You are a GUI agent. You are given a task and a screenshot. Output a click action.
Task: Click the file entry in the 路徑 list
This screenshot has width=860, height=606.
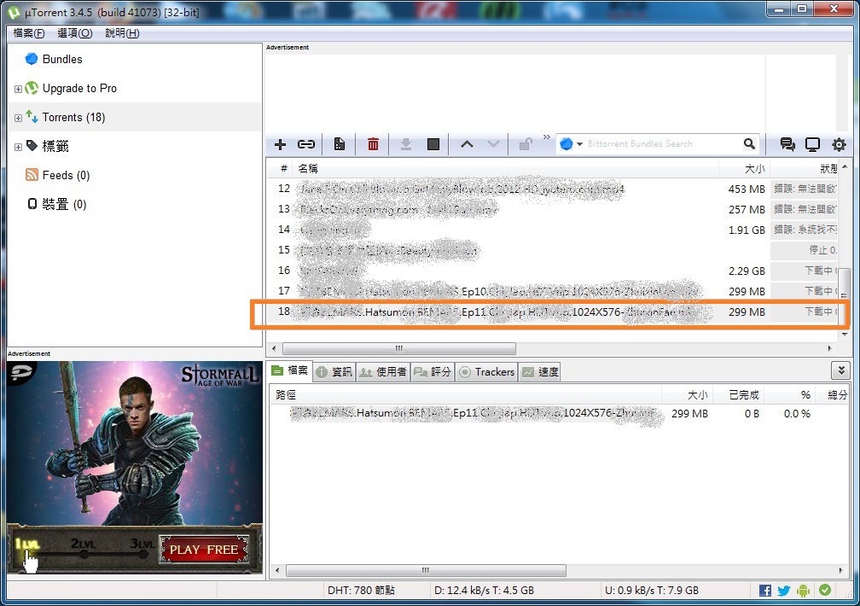[x=473, y=413]
